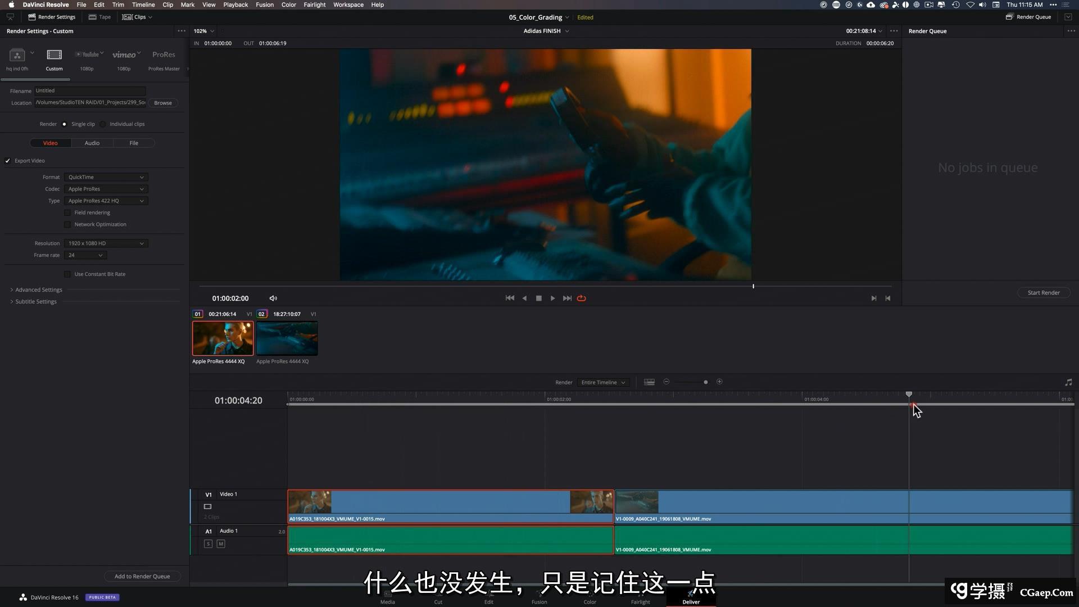Expand Advanced Settings section
The width and height of the screenshot is (1079, 607).
coord(38,290)
